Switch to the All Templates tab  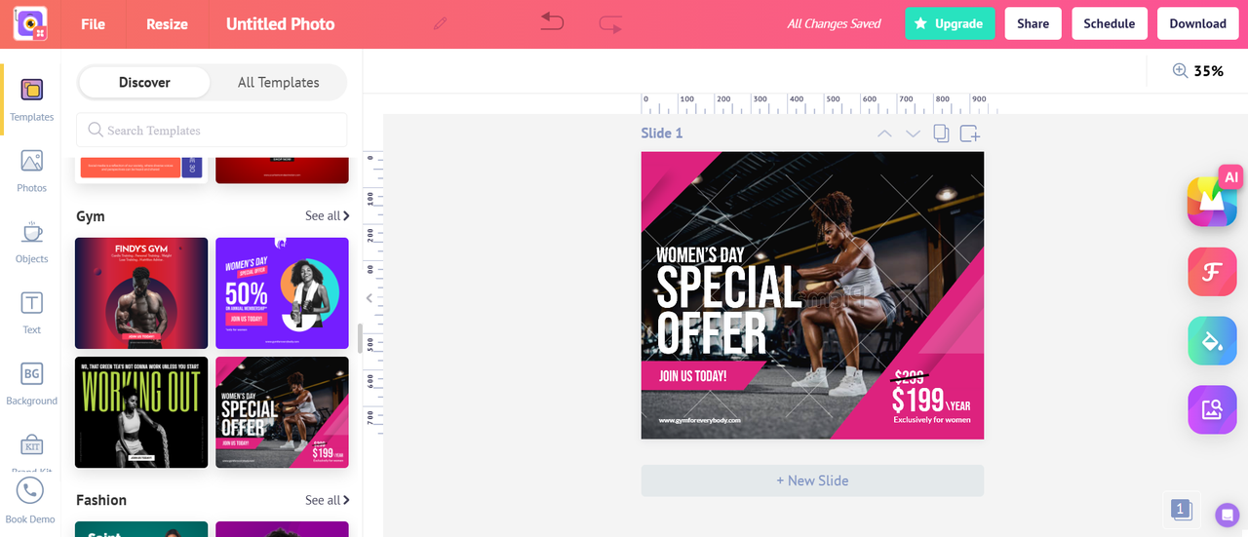[x=278, y=83]
